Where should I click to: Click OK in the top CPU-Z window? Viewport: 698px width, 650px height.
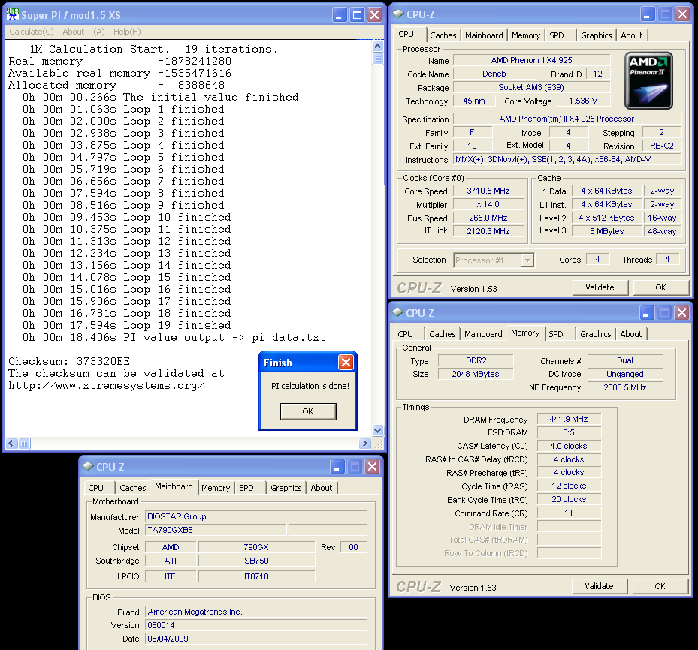[x=660, y=287]
